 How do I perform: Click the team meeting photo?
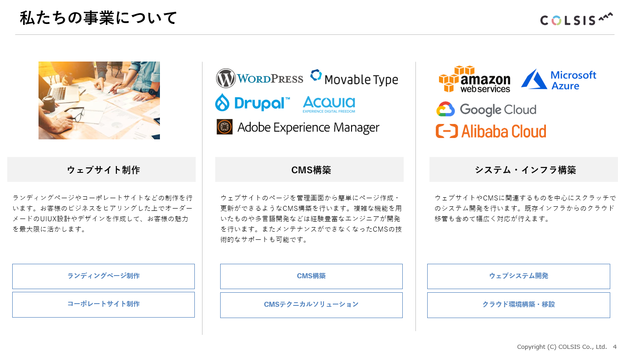pyautogui.click(x=99, y=100)
